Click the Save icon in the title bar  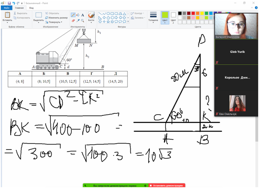(x=9, y=2)
